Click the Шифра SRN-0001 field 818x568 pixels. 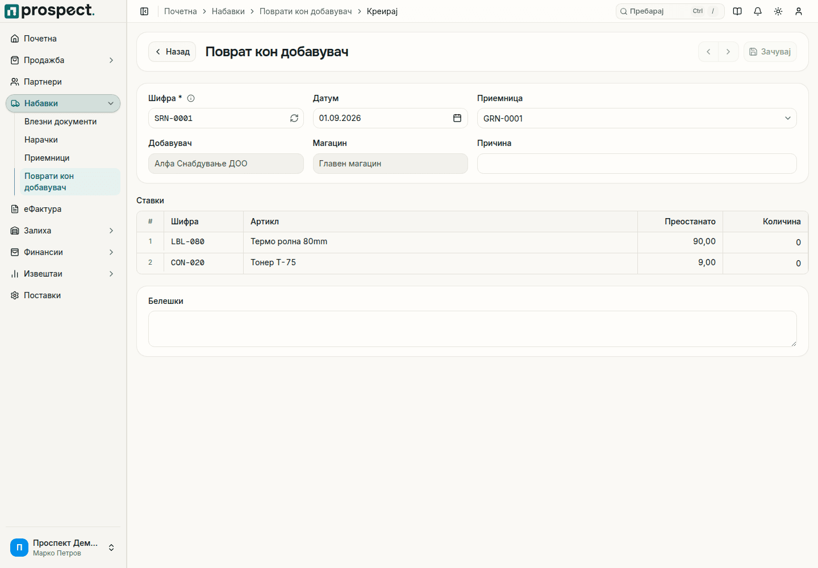226,118
